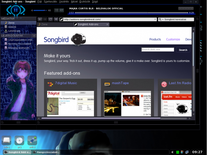This screenshot has height=155, width=207.
Task: Click the network tray icon
Action: click(x=187, y=152)
